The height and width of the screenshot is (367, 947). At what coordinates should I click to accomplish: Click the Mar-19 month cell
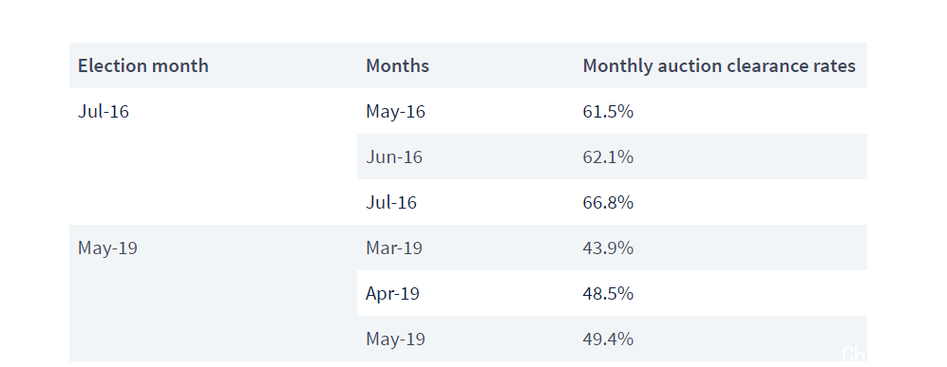(x=394, y=248)
